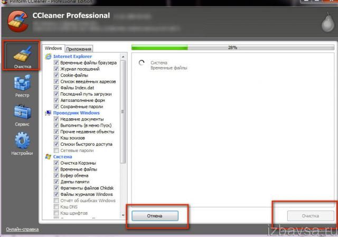
Task: Enable Кэш шрифтов checkbox
Action: tap(56, 213)
